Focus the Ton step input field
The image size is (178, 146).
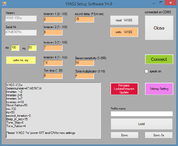[x=53, y=76]
